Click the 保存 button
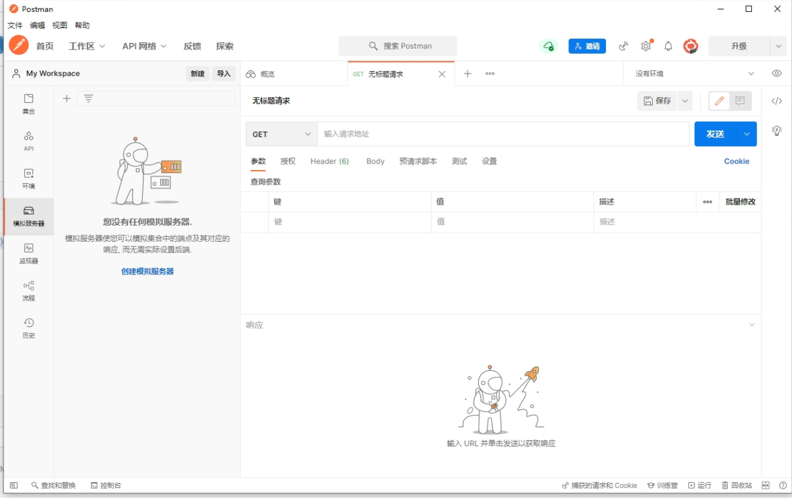Image resolution: width=792 pixels, height=499 pixels. [657, 101]
